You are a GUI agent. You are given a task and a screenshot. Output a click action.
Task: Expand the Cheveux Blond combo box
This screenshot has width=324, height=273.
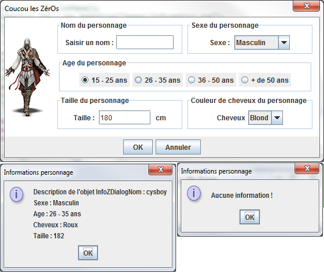coord(266,118)
